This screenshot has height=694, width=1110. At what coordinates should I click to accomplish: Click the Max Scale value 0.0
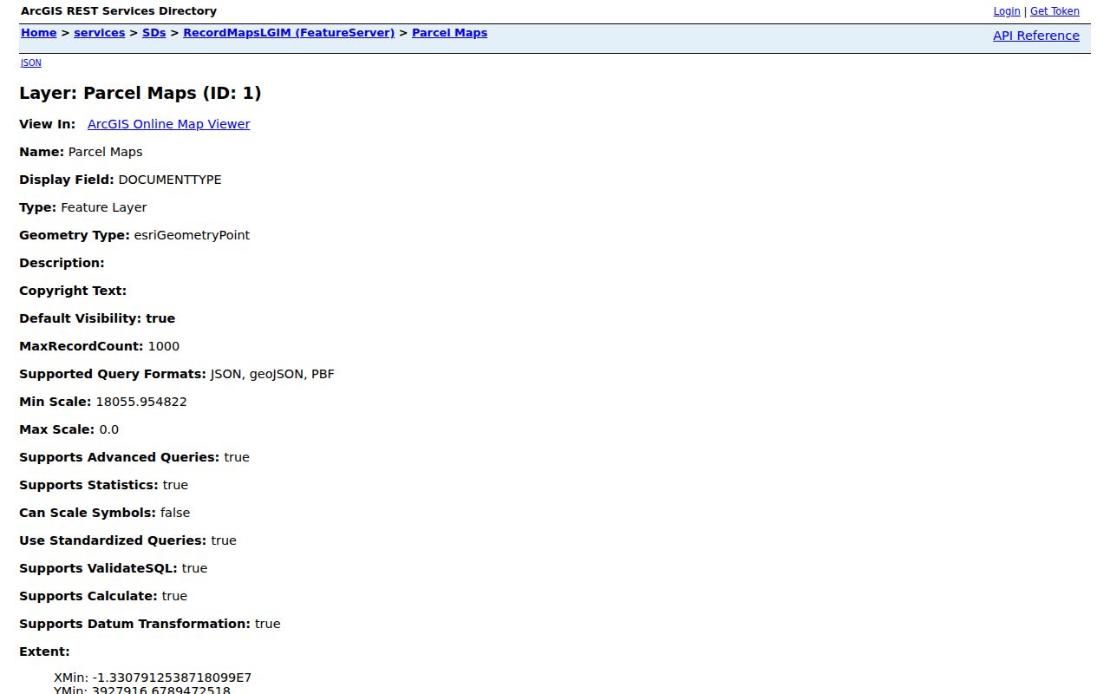109,429
